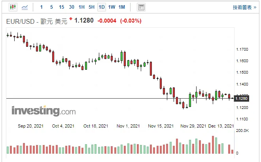Switch chart to 5H interval
261x162 pixels.
pos(92,7)
